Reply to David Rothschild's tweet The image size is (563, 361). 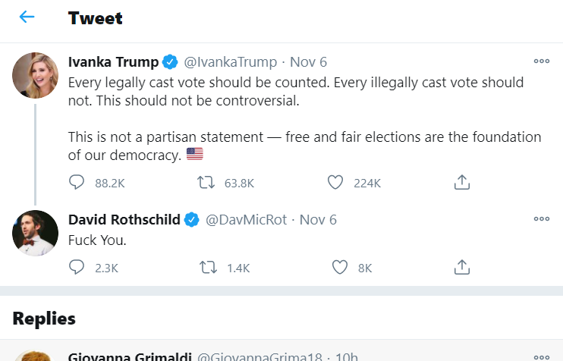77,267
